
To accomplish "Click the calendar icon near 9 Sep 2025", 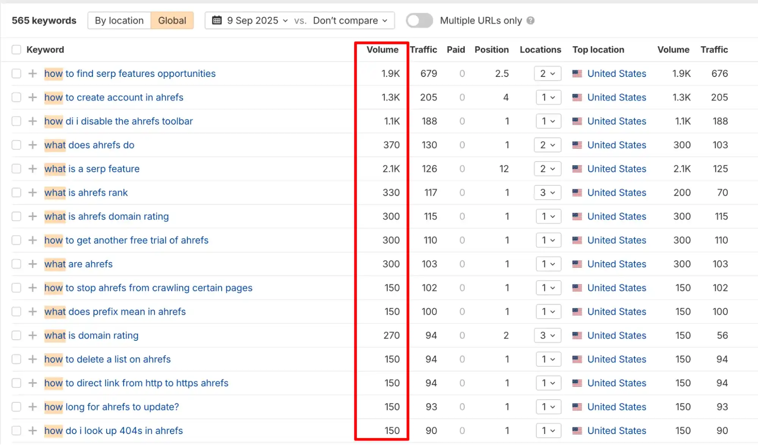I will click(x=217, y=20).
